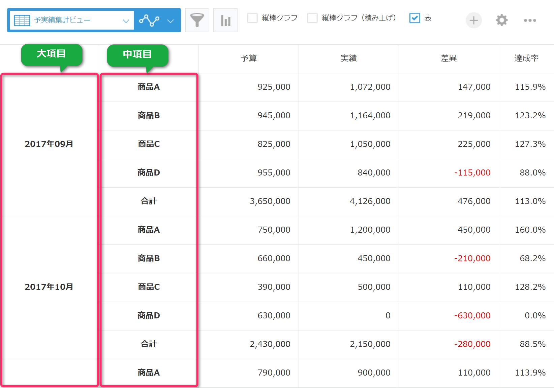This screenshot has width=554, height=388.
Task: Click achievement rate 68.2%
Action: 532,259
